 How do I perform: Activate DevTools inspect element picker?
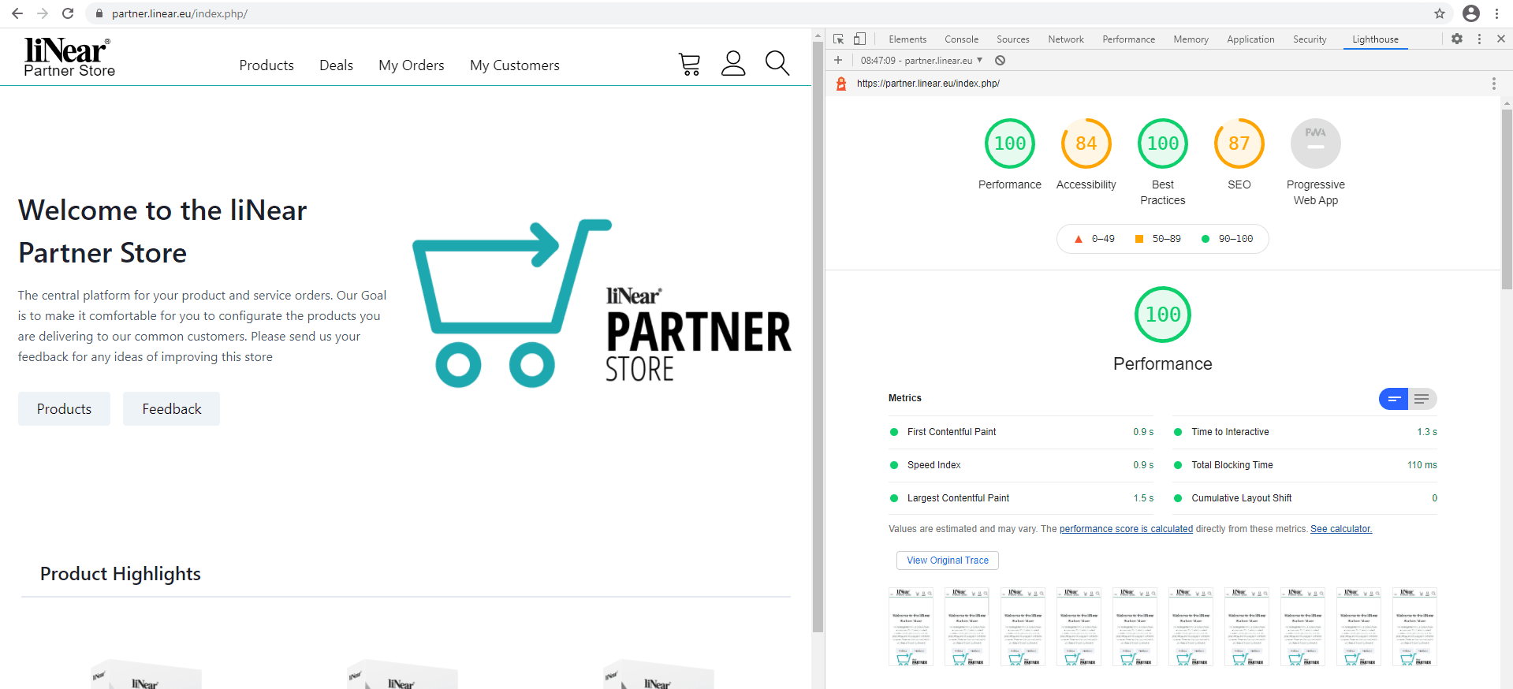click(x=839, y=39)
